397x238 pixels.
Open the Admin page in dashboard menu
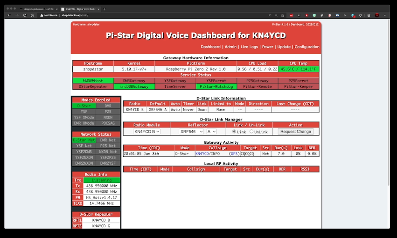coord(230,47)
